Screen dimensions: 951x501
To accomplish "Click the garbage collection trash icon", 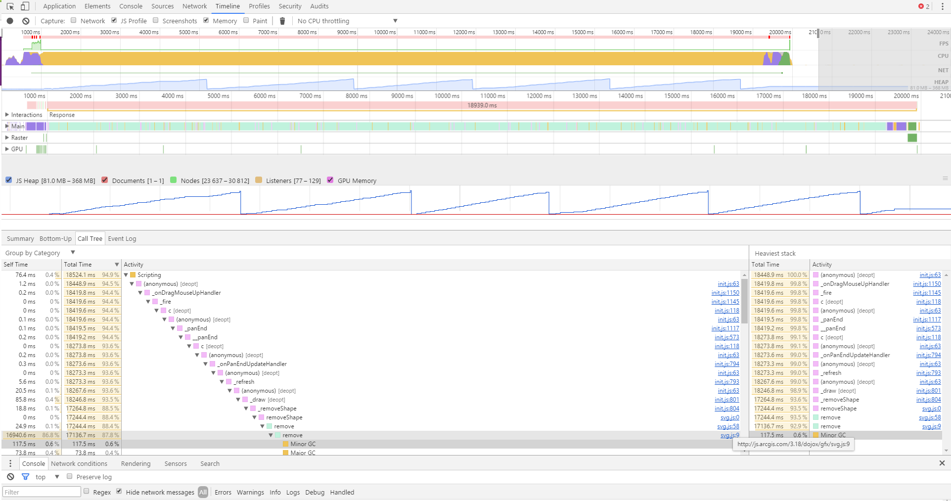I will [x=282, y=21].
